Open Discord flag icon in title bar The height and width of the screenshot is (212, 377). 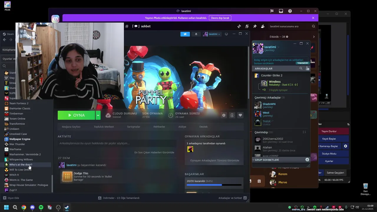coord(272,11)
